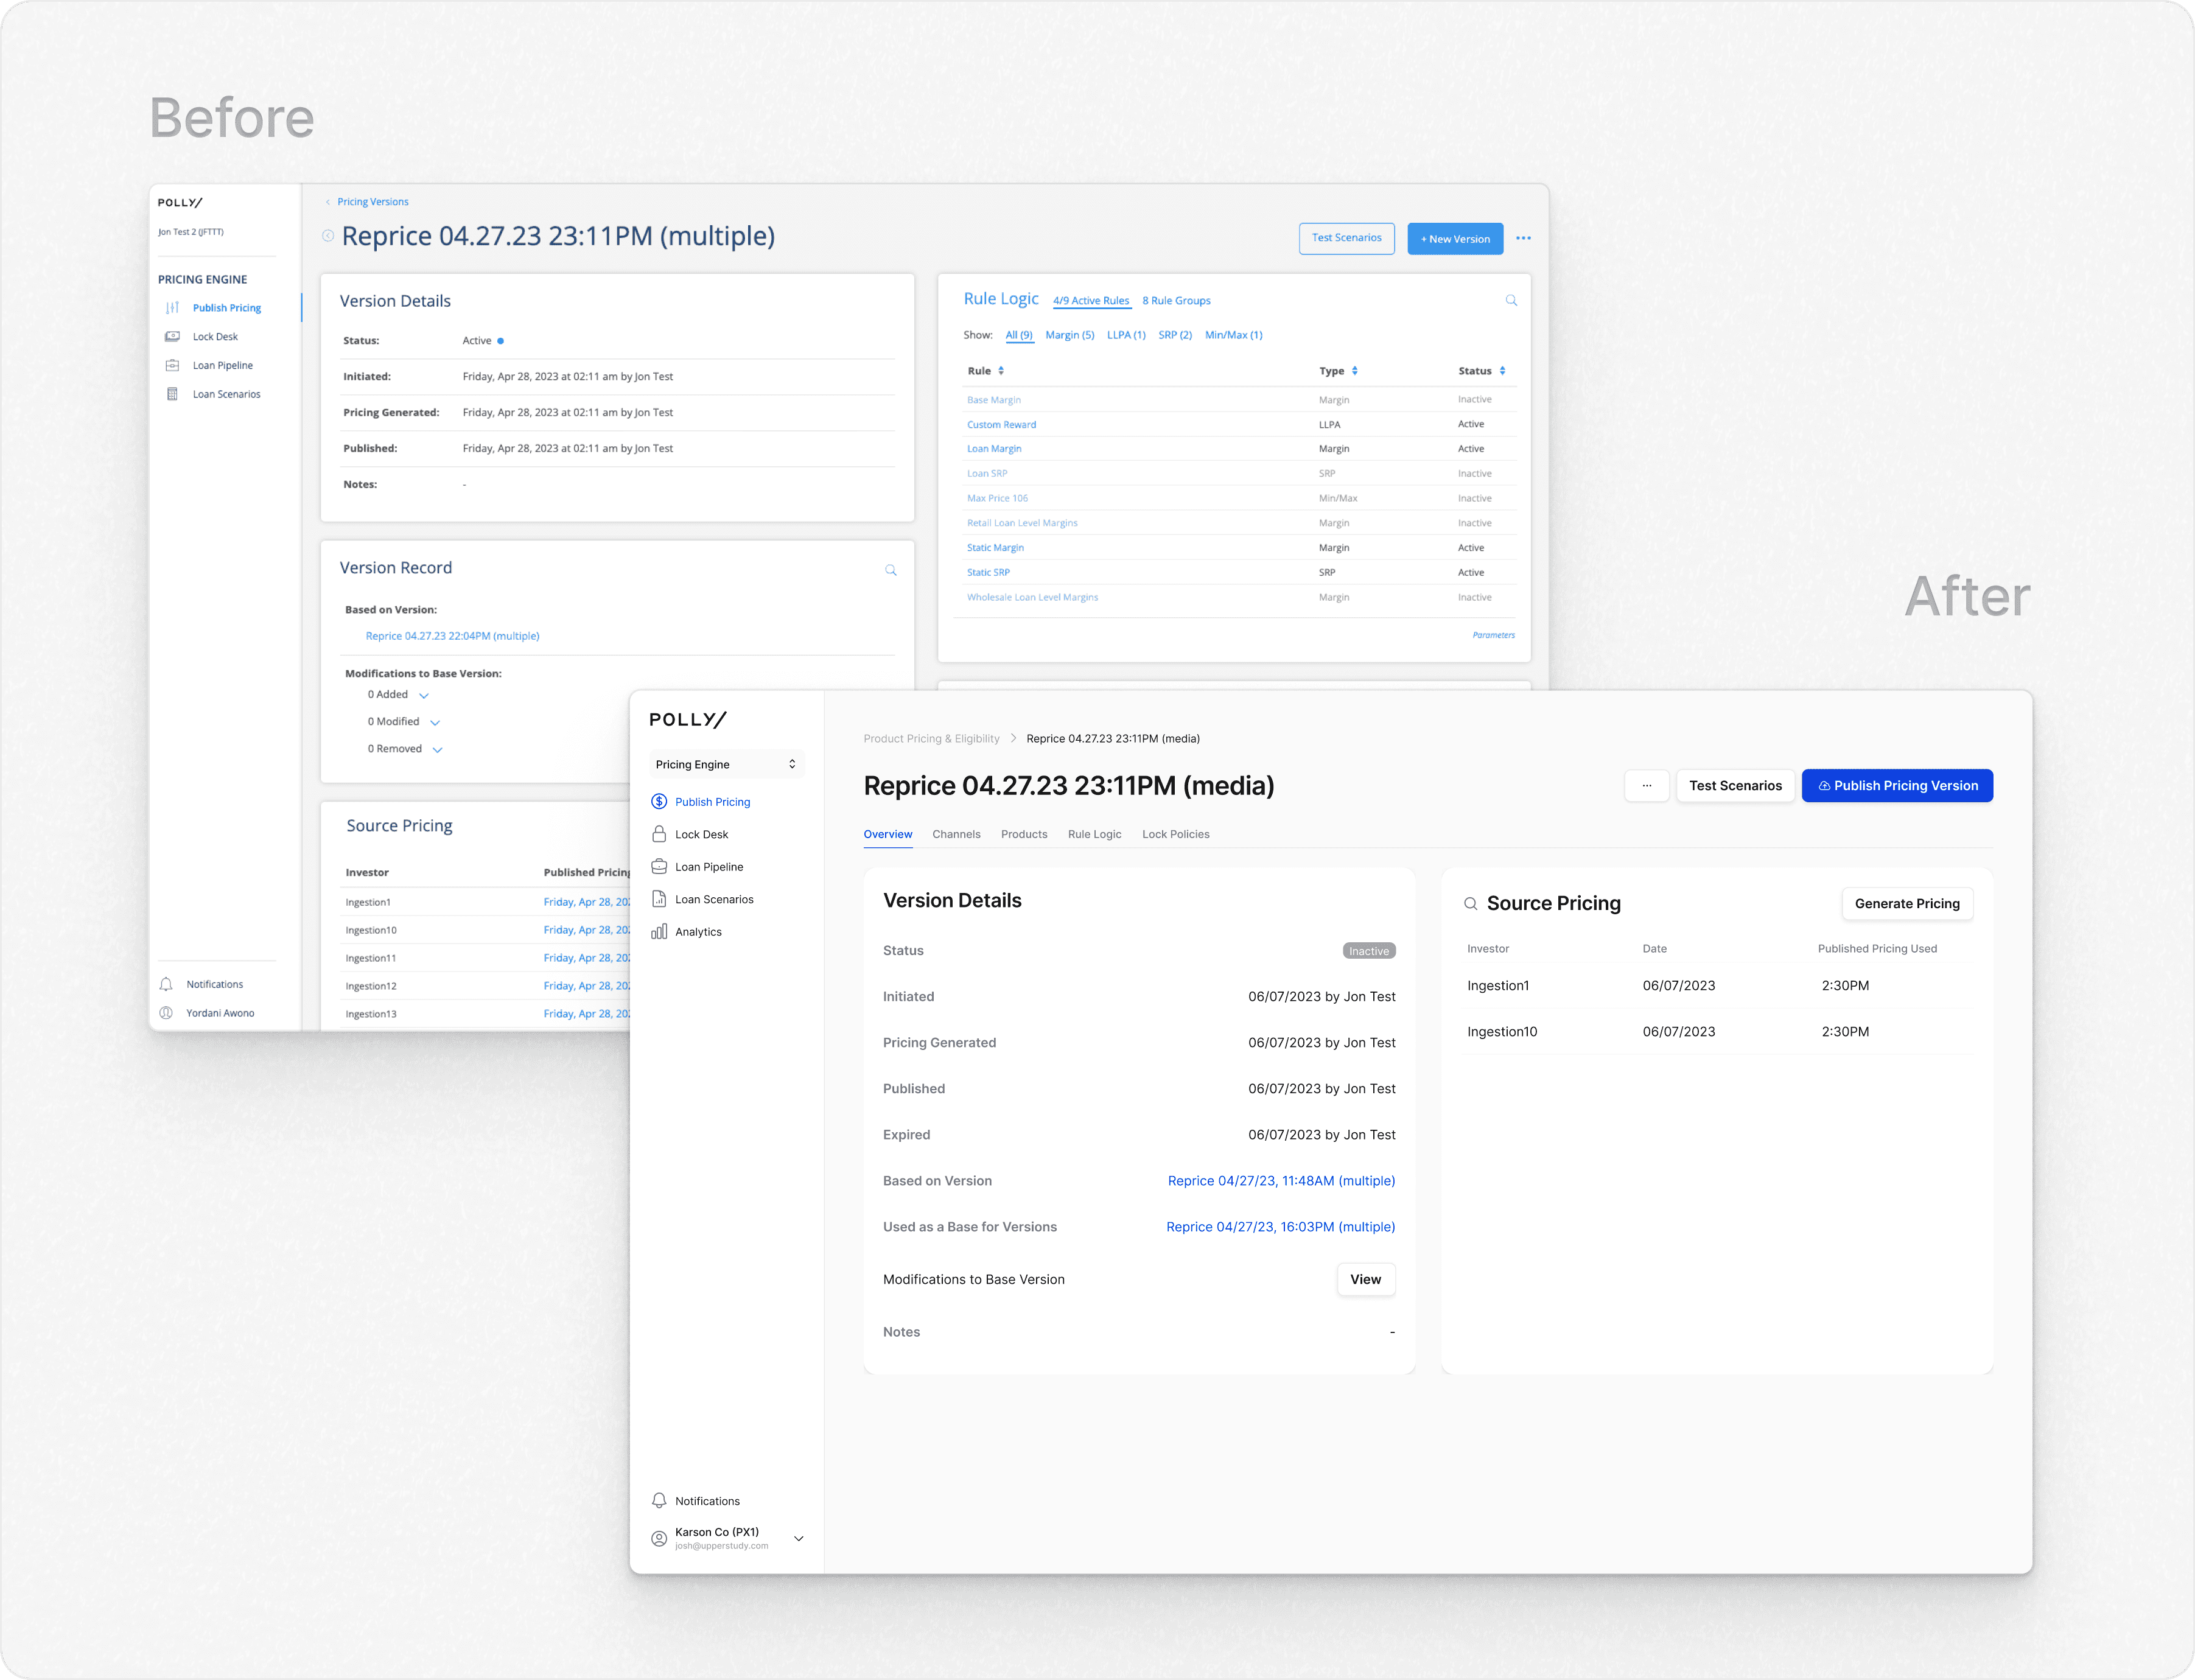
Task: Switch to the Products tab
Action: tap(1024, 834)
